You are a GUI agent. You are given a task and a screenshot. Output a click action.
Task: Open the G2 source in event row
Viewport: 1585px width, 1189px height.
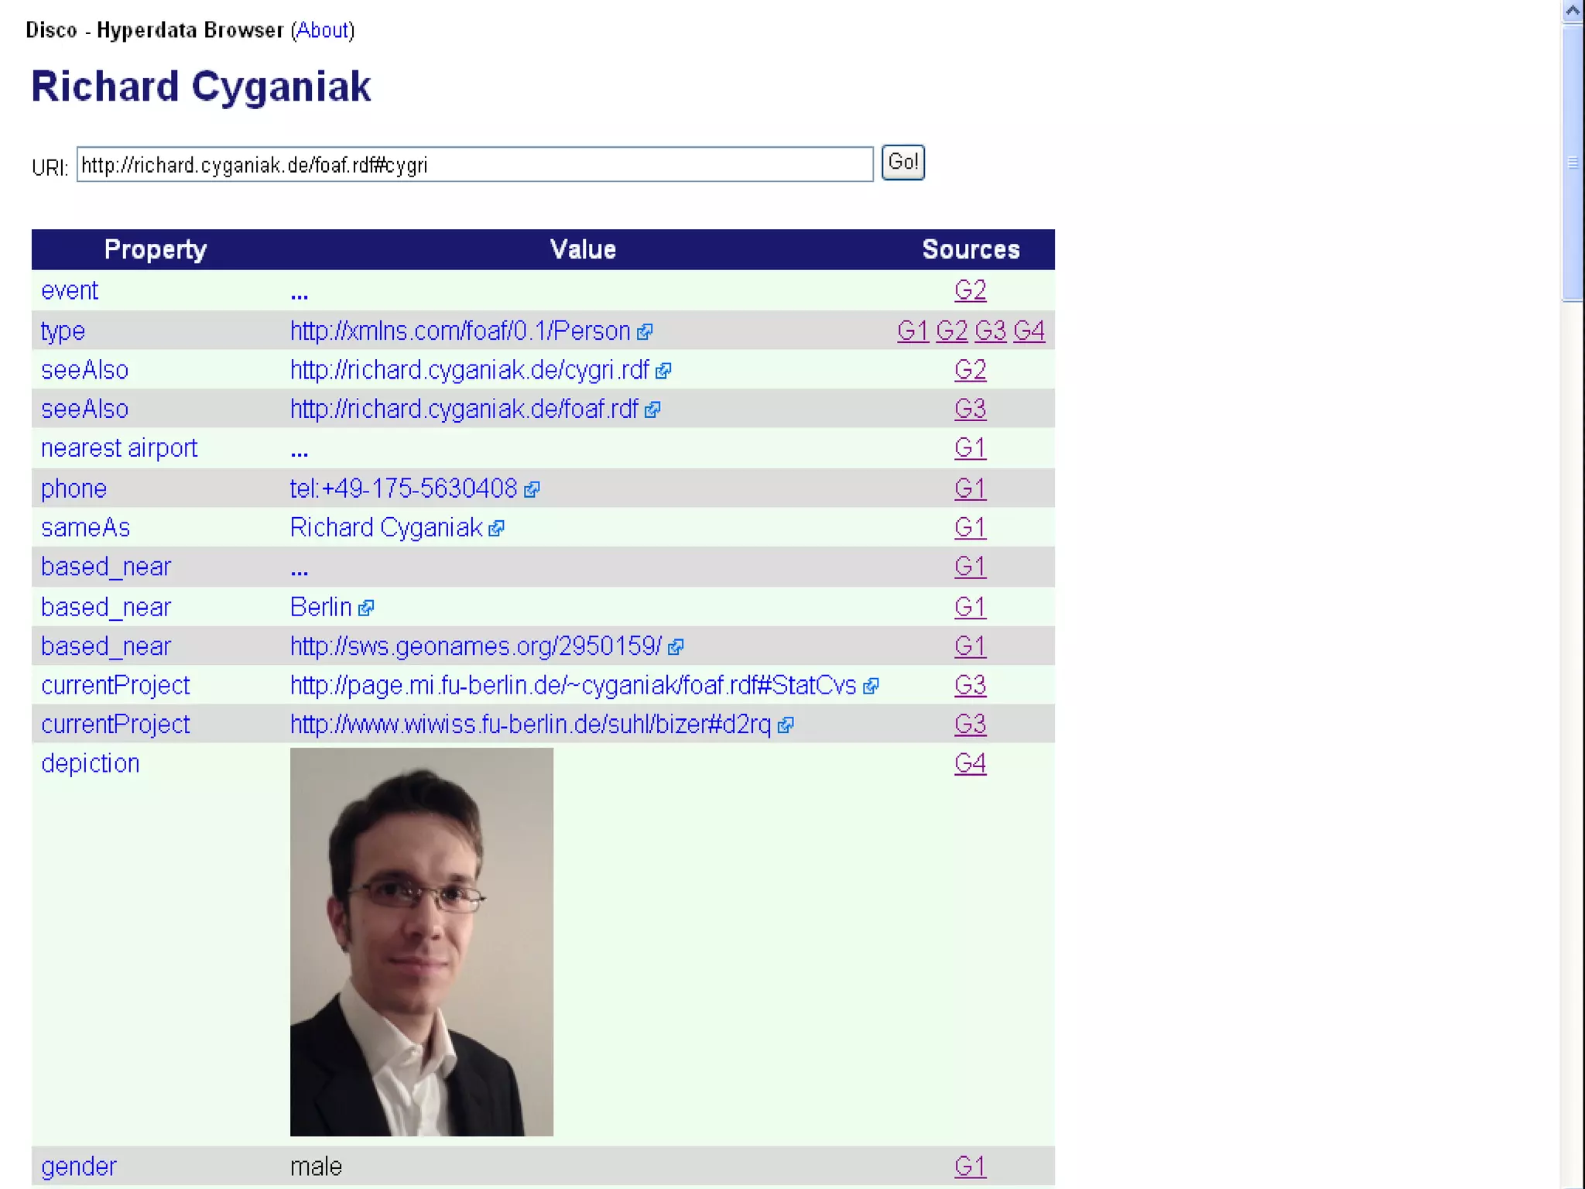(971, 290)
